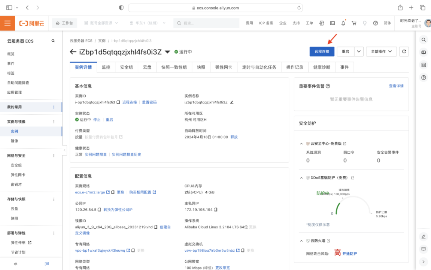This screenshot has width=431, height=270.
Task: Select 镜像 in the left sidebar
Action: pos(14,141)
